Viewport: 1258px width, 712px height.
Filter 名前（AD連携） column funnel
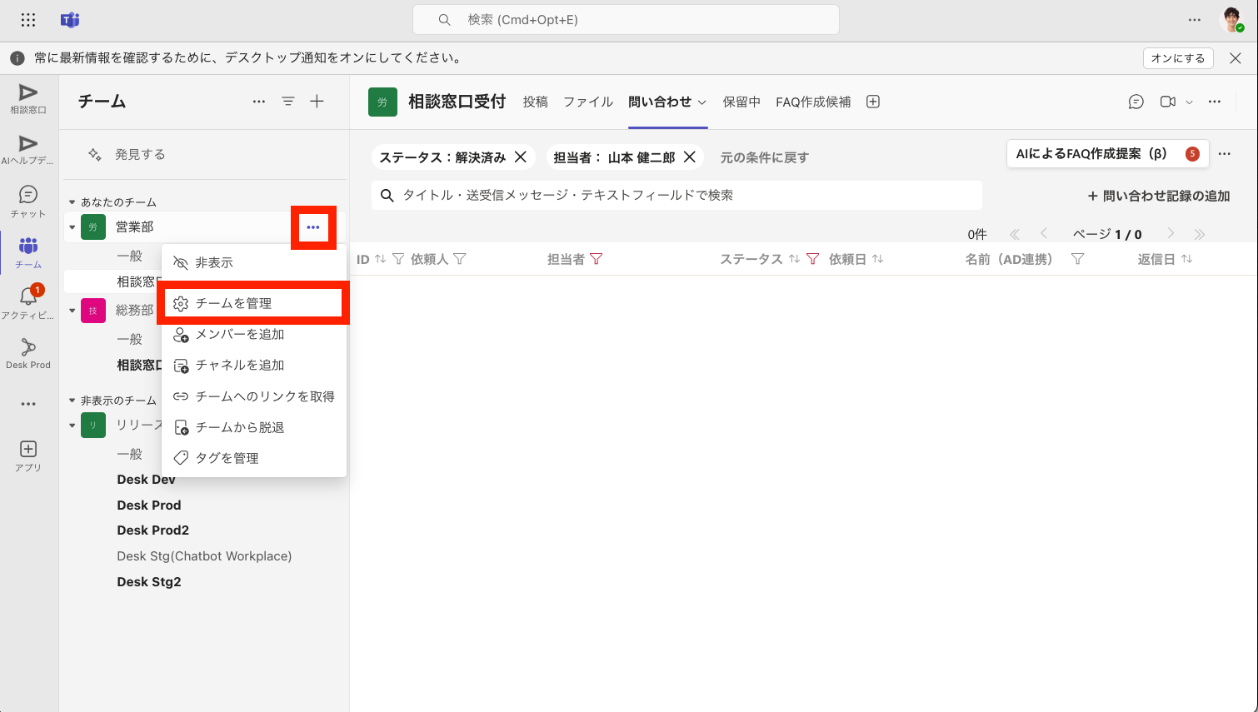point(1077,259)
